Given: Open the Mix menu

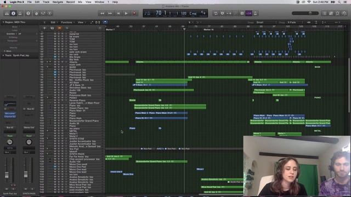Looking at the screenshot, I should (80, 2).
